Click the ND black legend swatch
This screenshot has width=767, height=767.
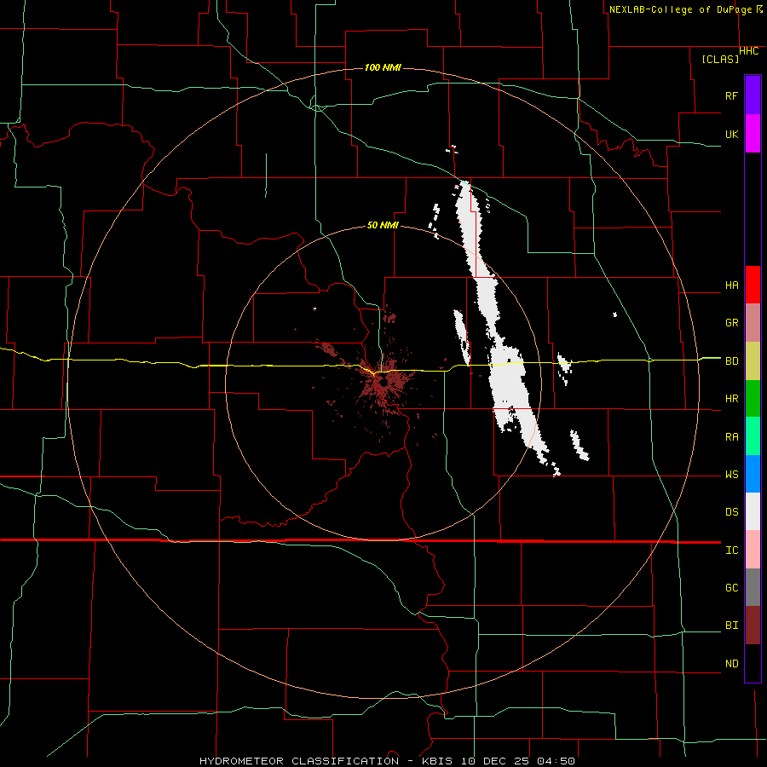tap(753, 663)
